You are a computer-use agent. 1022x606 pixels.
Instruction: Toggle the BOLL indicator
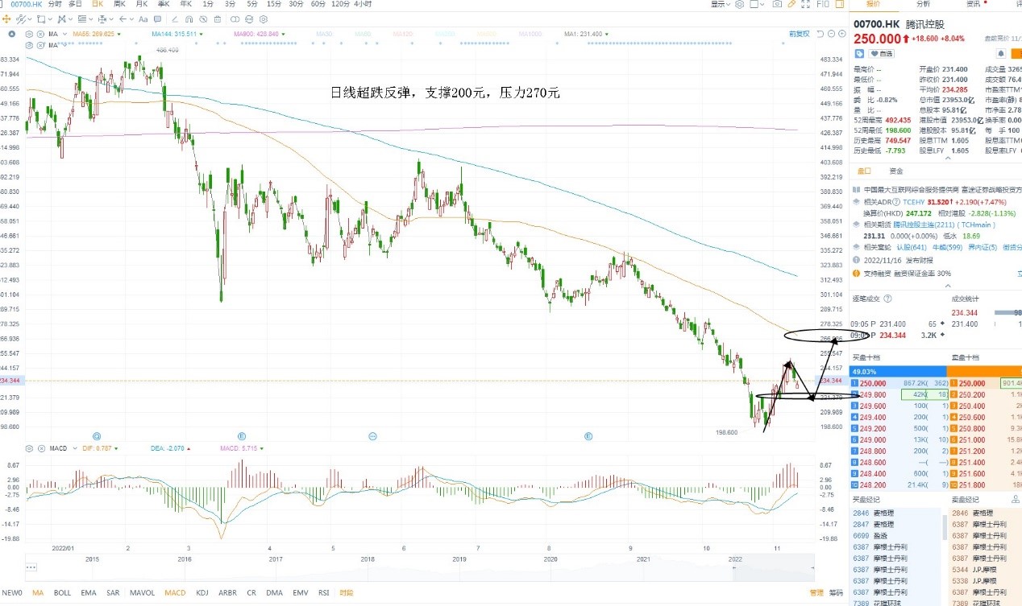(x=62, y=593)
